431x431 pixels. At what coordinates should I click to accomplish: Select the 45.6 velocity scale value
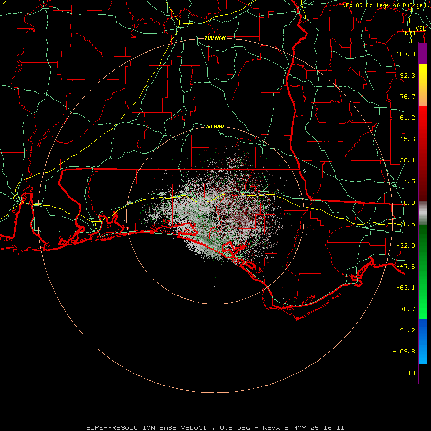pyautogui.click(x=408, y=139)
